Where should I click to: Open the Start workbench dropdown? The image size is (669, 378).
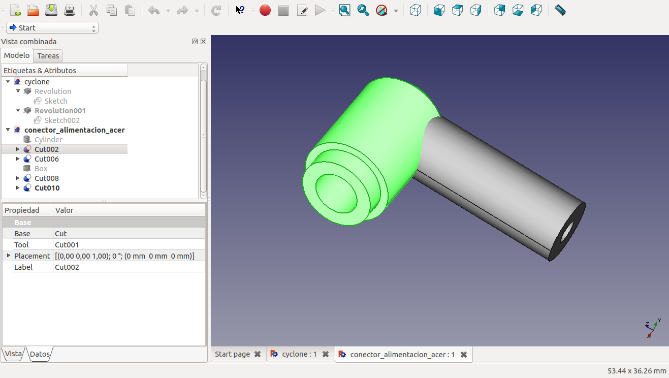click(x=52, y=28)
